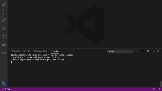
Task: Select the Terminal tab
Action: coord(55,51)
